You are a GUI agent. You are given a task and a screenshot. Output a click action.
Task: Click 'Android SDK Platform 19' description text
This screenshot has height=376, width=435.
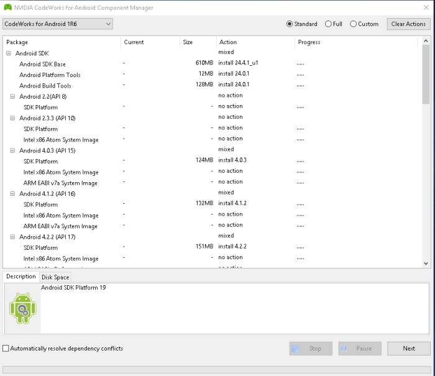click(x=73, y=288)
